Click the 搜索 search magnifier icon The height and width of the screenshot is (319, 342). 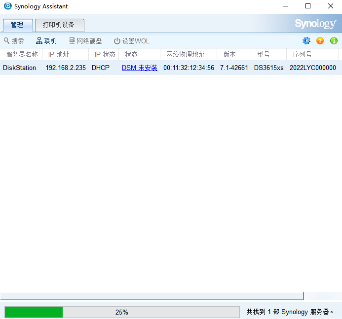pos(7,41)
